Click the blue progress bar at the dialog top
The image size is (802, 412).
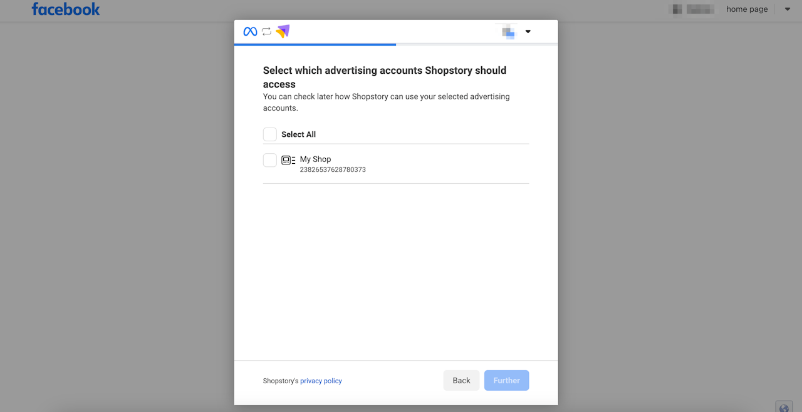(315, 44)
